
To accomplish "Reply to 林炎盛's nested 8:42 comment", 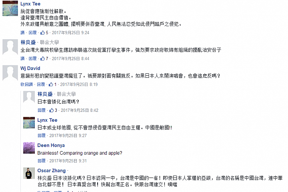I will click(42, 110).
